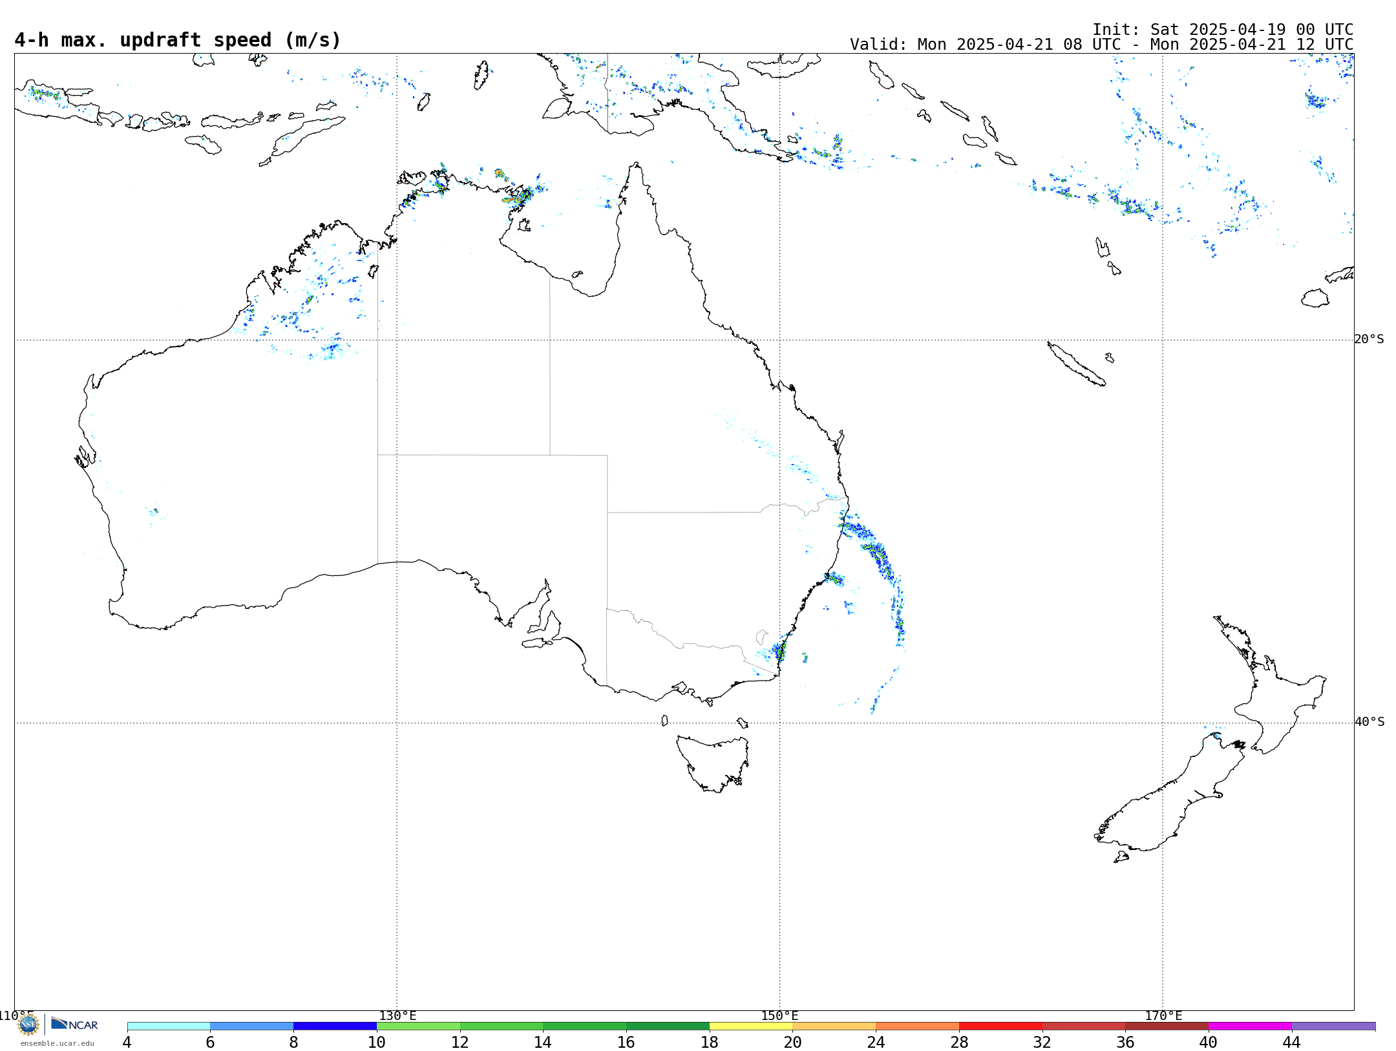
Task: Click the colorbar tick label '36'
Action: [x=1126, y=1042]
